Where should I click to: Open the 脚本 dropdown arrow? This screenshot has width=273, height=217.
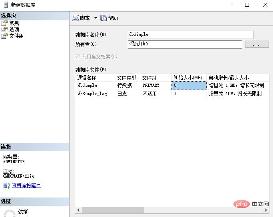click(96, 18)
